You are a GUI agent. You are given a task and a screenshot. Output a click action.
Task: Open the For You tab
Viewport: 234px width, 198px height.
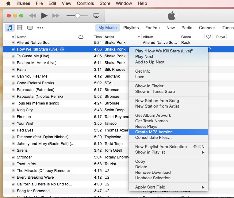point(152,28)
